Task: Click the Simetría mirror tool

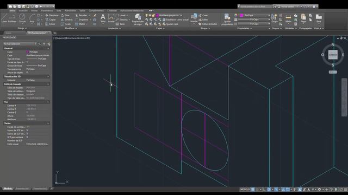Action: click(66, 19)
